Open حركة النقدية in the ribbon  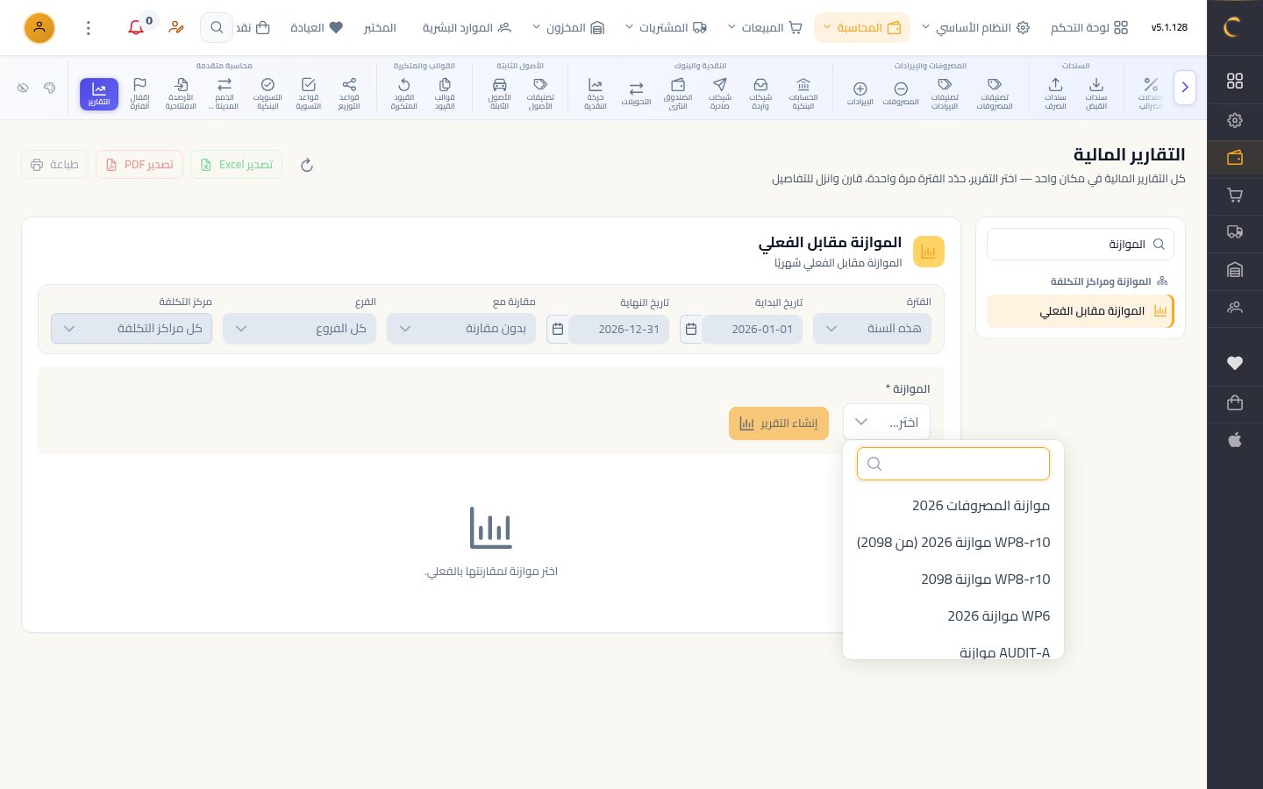click(596, 94)
